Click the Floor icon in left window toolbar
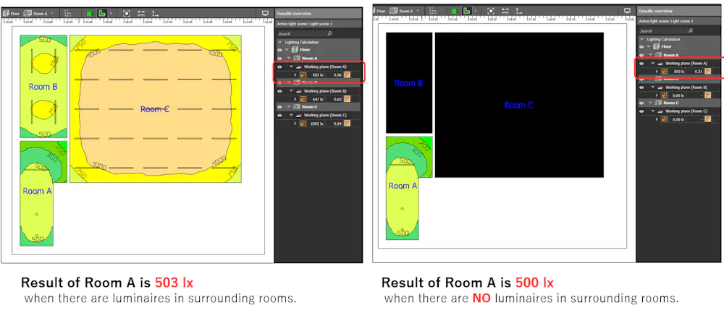Image resolution: width=724 pixels, height=318 pixels. click(x=6, y=14)
